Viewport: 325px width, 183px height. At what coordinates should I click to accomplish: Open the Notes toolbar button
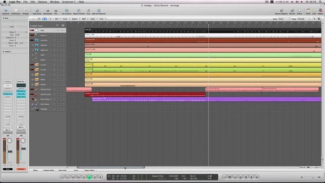coord(308,11)
